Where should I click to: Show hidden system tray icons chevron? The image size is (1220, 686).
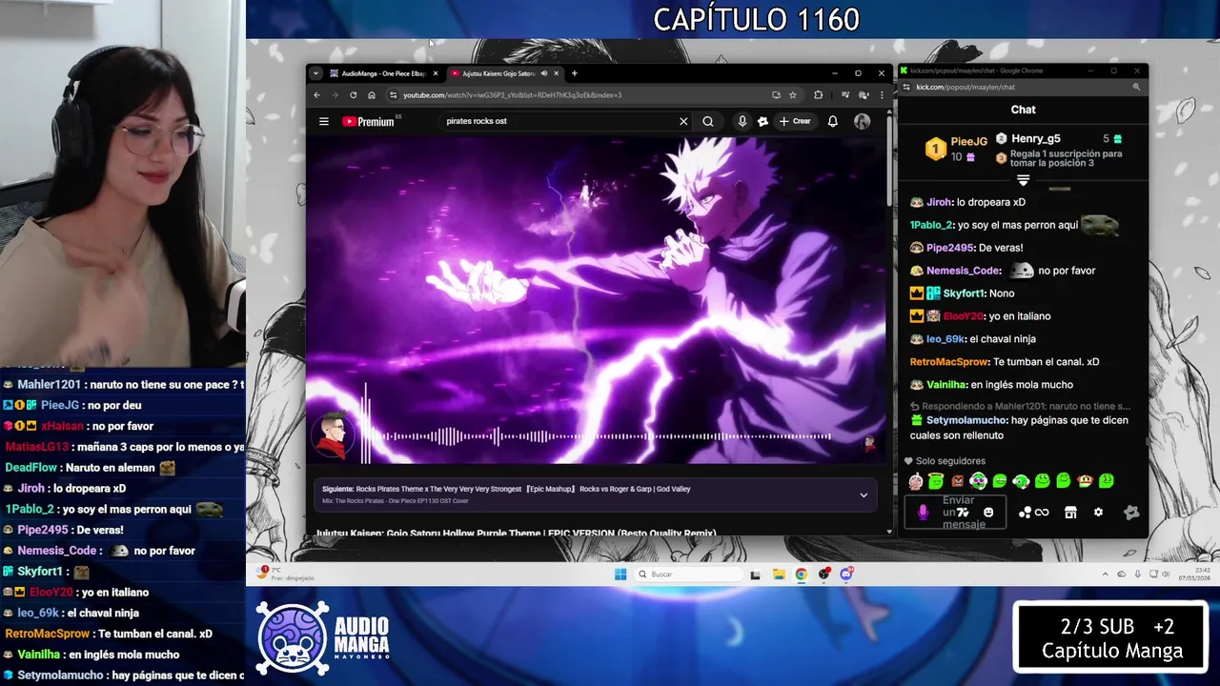[x=1105, y=574]
